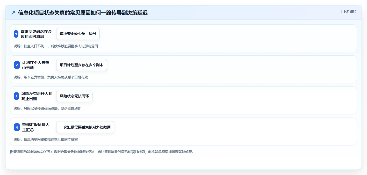Click the note 说明：版本差异增加
The width and height of the screenshot is (367, 175).
(51, 77)
